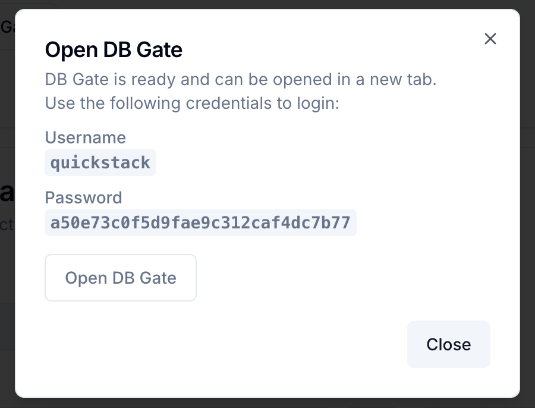Click the Password label
This screenshot has height=408, width=535.
[x=84, y=197]
